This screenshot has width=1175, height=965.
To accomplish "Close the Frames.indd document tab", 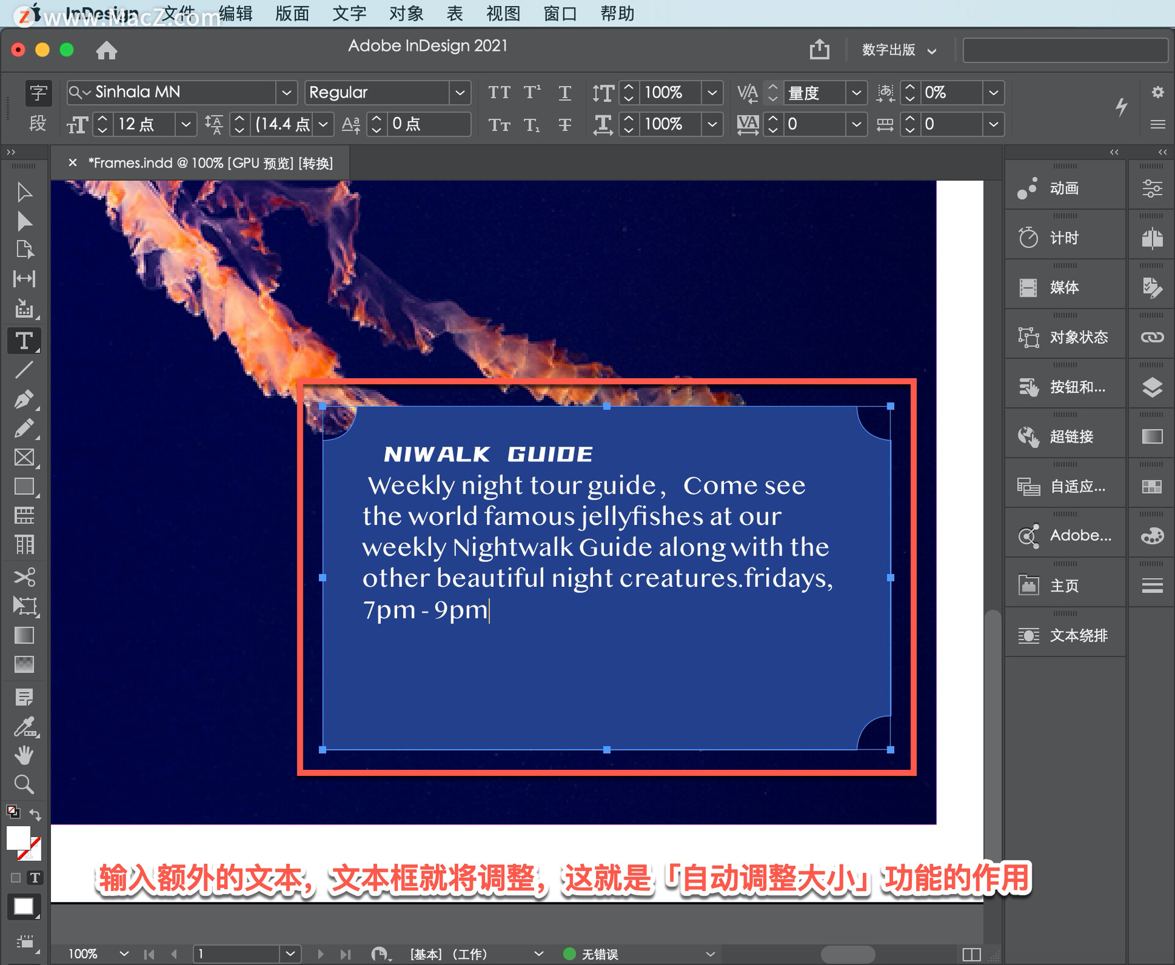I will (72, 163).
